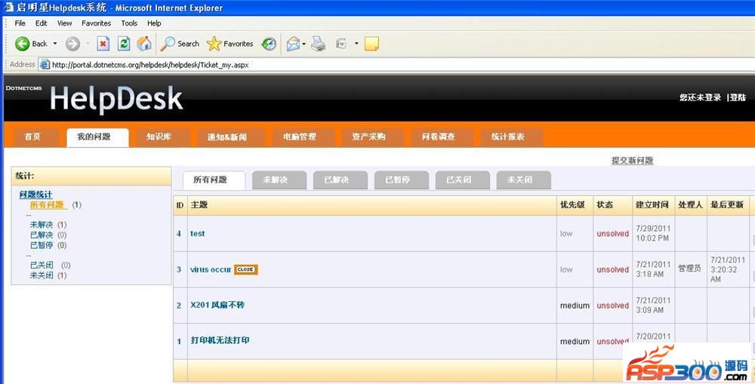Open the dropdown arrow beside Edit icon
Image resolution: width=755 pixels, height=384 pixels.
coord(356,44)
